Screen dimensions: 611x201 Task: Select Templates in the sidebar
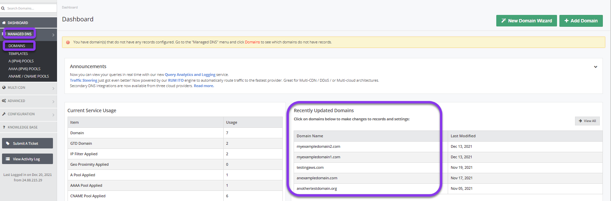point(18,54)
